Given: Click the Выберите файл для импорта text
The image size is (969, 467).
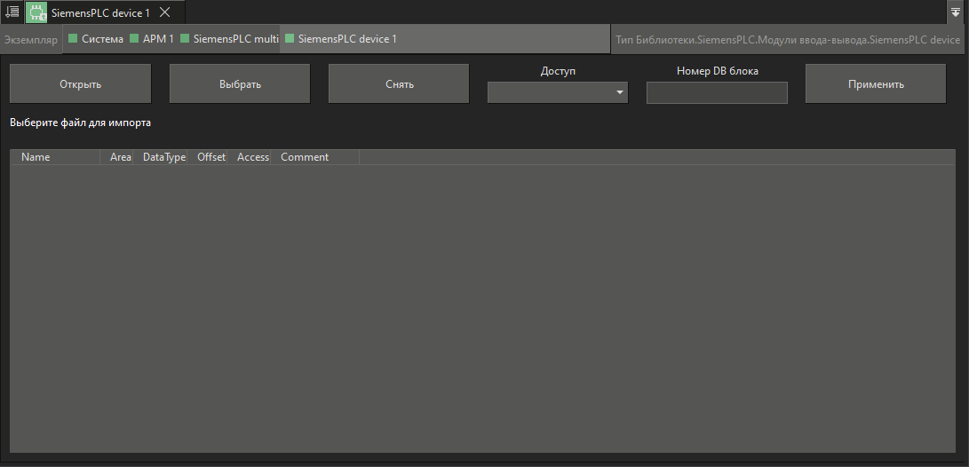Looking at the screenshot, I should (80, 123).
